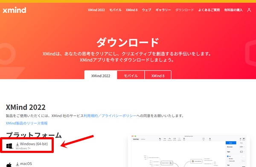Download the macOS version
Viewport: 256px width, 167px height.
(x=26, y=164)
